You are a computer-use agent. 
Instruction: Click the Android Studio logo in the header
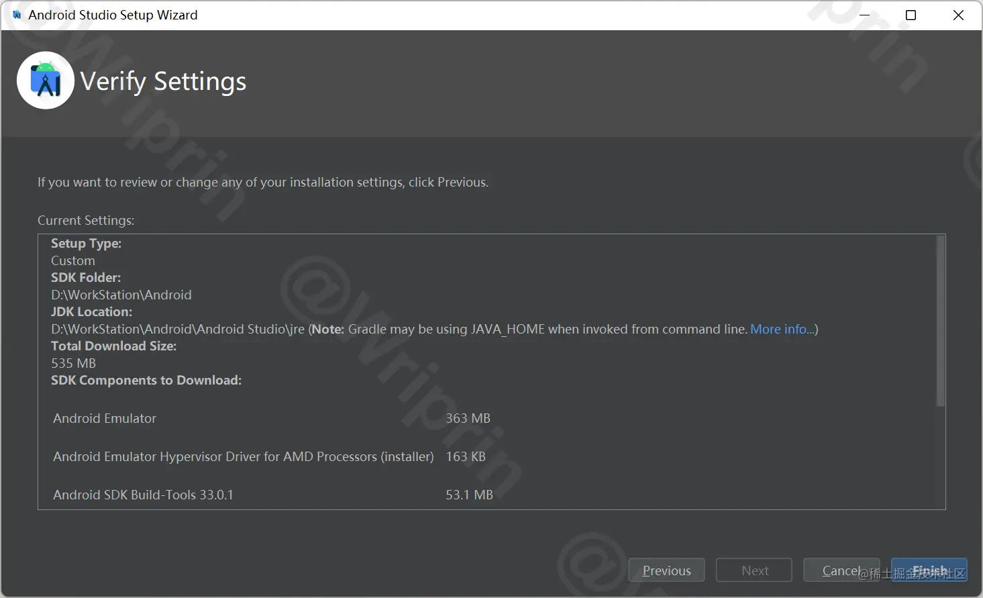(x=46, y=81)
